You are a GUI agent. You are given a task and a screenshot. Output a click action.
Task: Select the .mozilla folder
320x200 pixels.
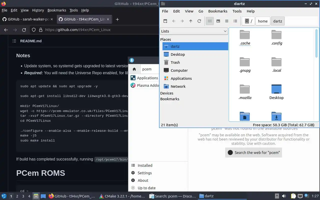[245, 92]
